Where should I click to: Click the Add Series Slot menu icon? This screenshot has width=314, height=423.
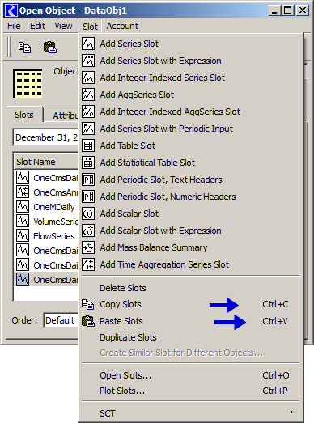point(88,44)
